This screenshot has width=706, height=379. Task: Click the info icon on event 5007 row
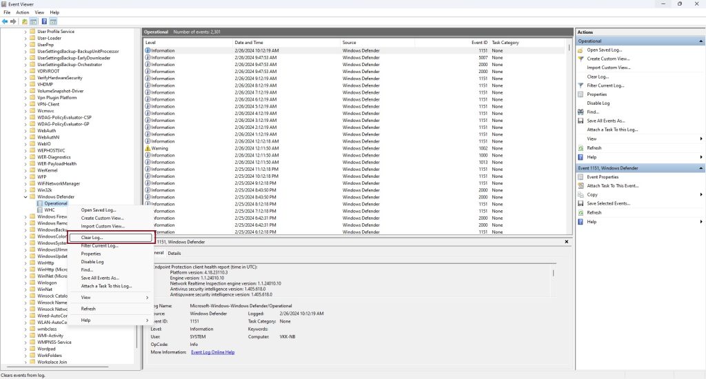tap(148, 58)
